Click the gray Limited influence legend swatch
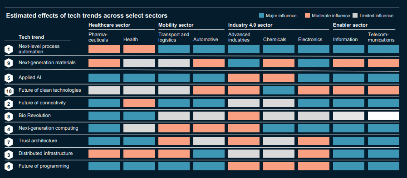The image size is (407, 178). (x=355, y=16)
